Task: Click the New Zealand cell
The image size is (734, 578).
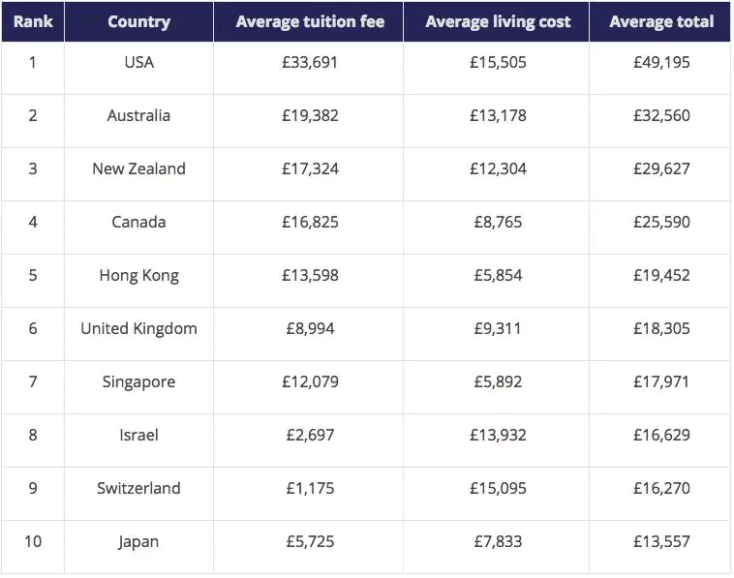Action: click(138, 169)
